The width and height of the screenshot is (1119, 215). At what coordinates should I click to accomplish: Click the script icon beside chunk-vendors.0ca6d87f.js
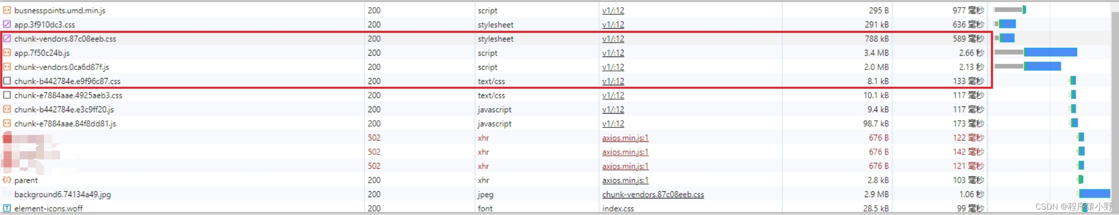[7, 67]
